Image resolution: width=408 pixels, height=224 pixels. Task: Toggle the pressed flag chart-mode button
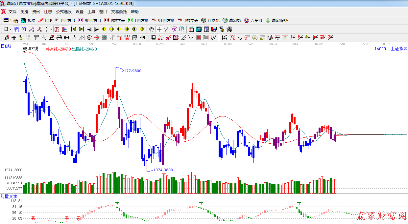(x=65, y=29)
